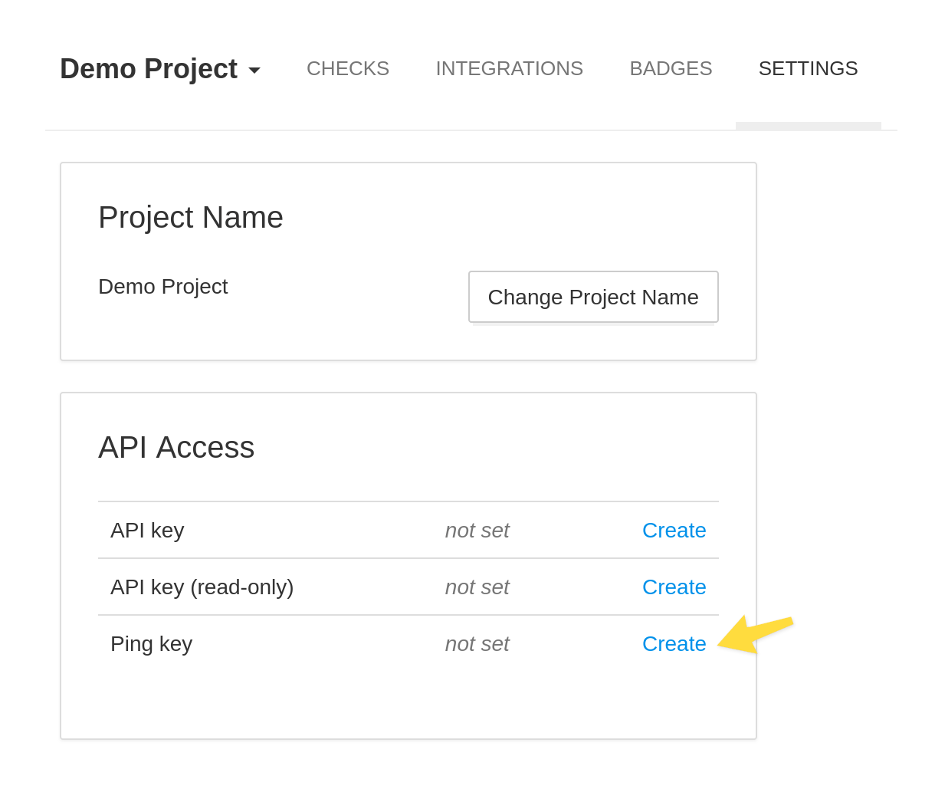The height and width of the screenshot is (812, 935).
Task: Click the 'not set' text beside API key
Action: click(x=477, y=530)
